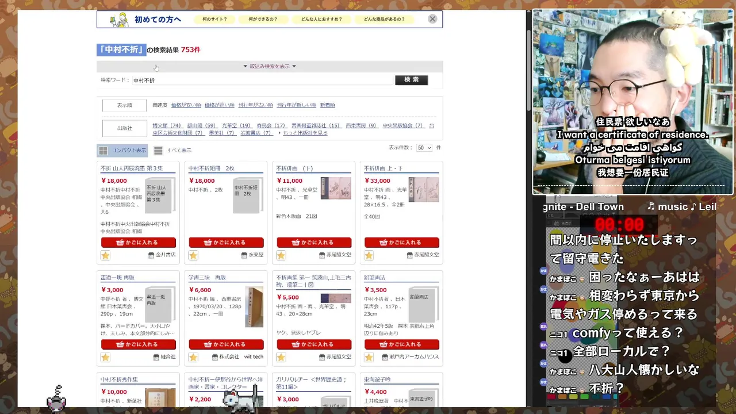Viewport: 736px width, 414px height.
Task: Open どんな商品があるの？ in the banner
Action: [384, 19]
